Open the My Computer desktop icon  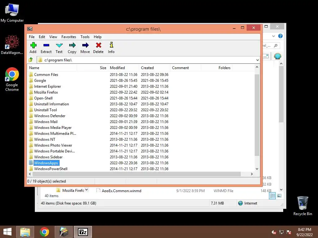coord(12,13)
